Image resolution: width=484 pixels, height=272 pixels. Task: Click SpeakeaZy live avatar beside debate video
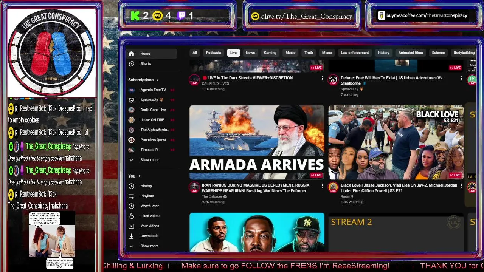coord(333,80)
